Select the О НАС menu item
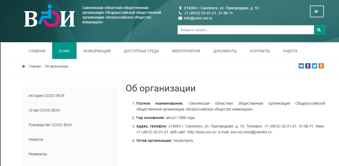 64,51
